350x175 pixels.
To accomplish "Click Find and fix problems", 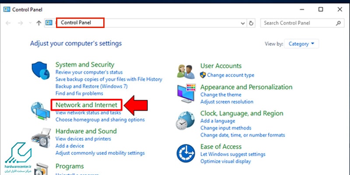I will coord(79,93).
